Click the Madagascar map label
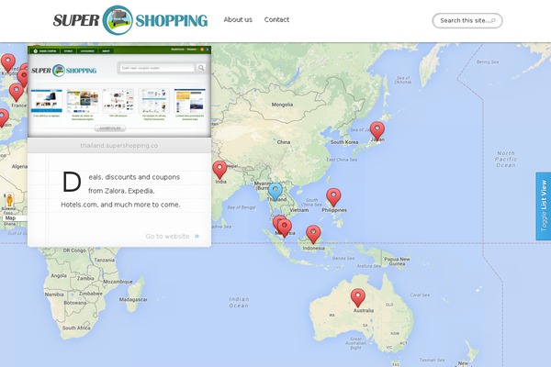 pos(133,300)
